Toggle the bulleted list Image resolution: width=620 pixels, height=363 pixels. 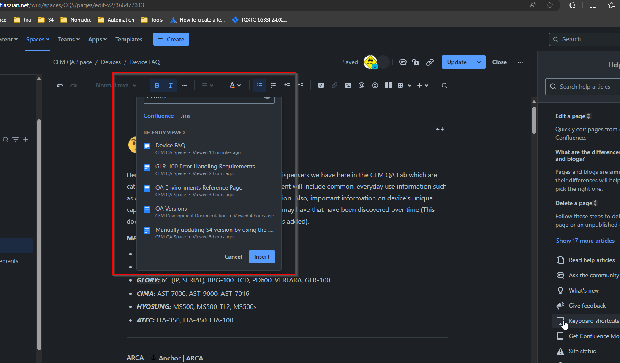point(260,85)
